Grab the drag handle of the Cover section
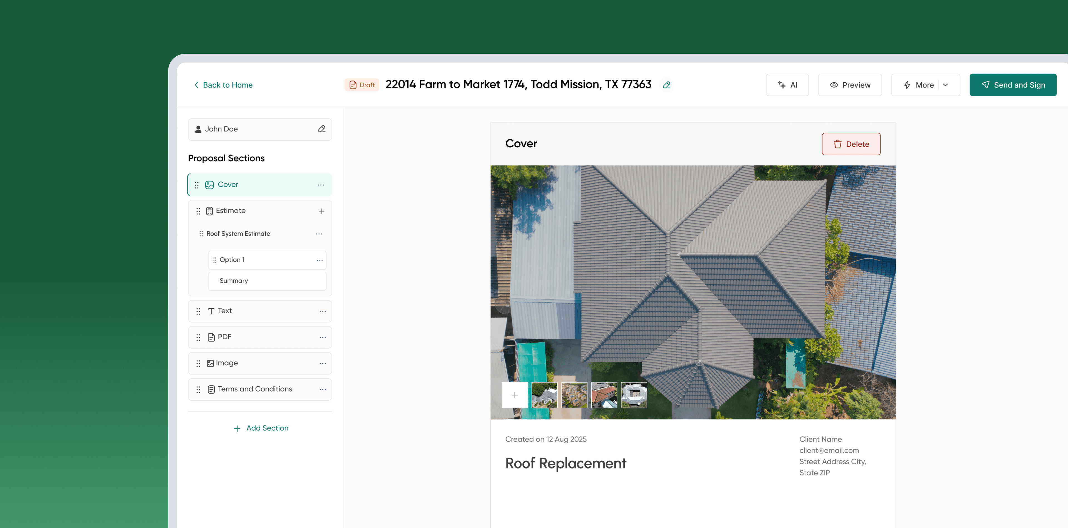The width and height of the screenshot is (1068, 528). (197, 185)
